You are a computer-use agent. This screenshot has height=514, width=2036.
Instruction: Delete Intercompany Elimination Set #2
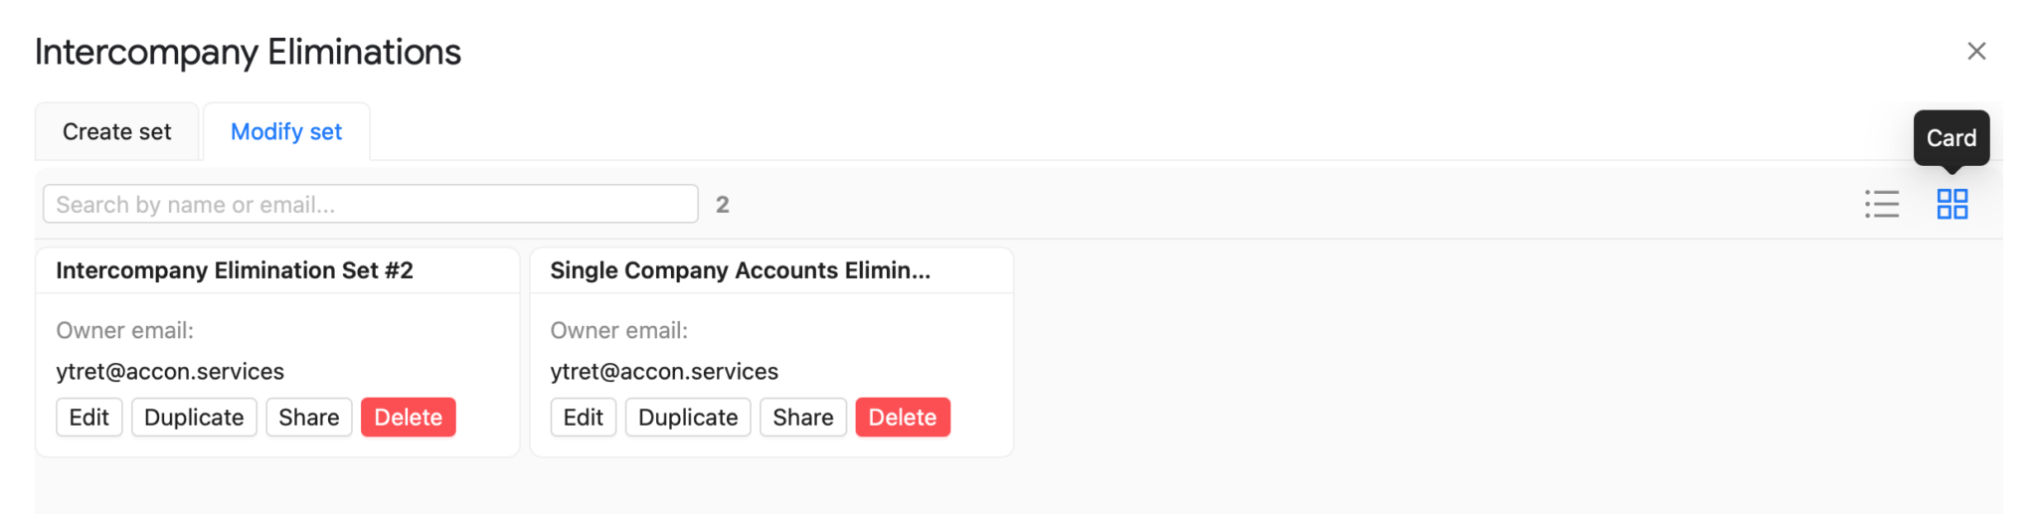pyautogui.click(x=409, y=417)
